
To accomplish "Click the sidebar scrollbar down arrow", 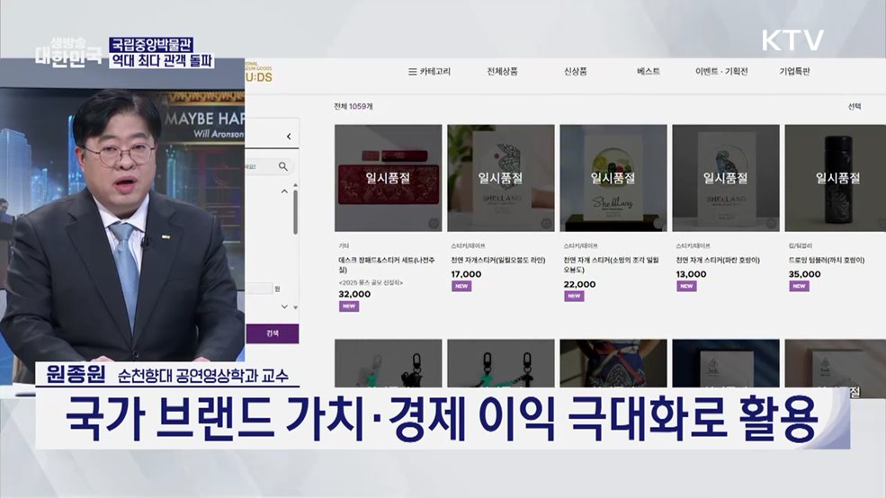I will click(295, 307).
